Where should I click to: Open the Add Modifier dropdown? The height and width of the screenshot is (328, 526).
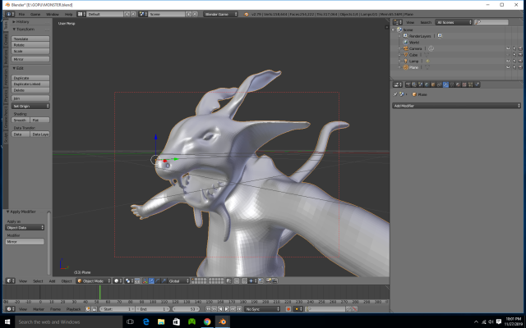point(456,106)
